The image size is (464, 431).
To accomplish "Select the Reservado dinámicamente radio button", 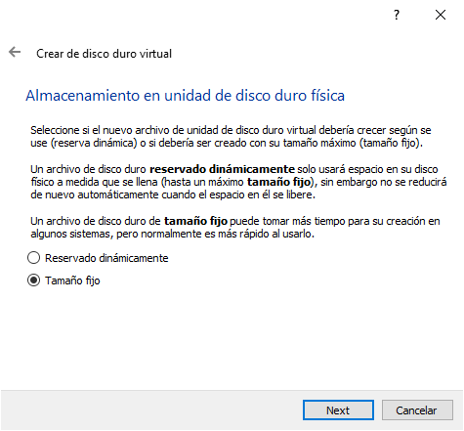I will 33,258.
